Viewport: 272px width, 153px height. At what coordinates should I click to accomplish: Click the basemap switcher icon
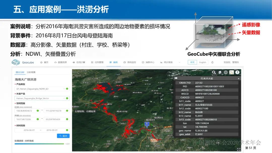(x=232, y=72)
